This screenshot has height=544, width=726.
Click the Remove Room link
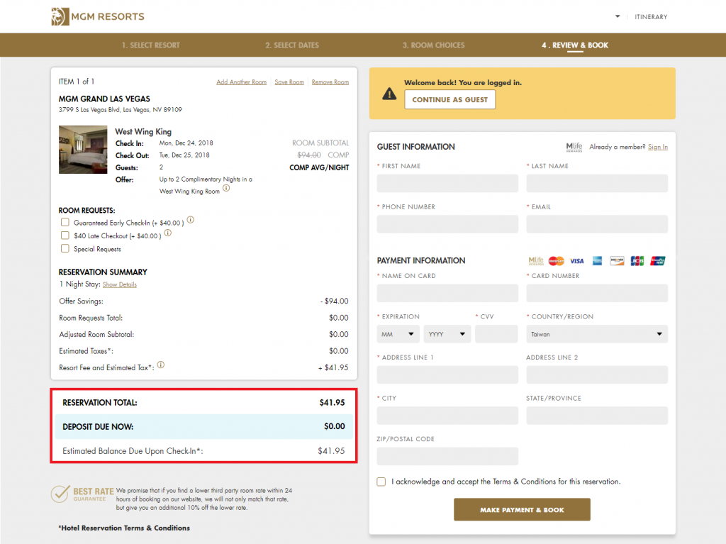click(330, 82)
